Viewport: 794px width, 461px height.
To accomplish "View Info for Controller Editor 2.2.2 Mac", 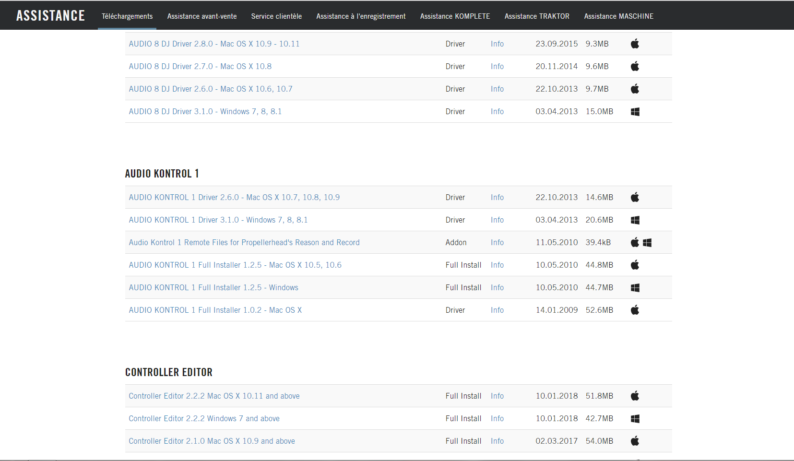I will click(x=497, y=396).
